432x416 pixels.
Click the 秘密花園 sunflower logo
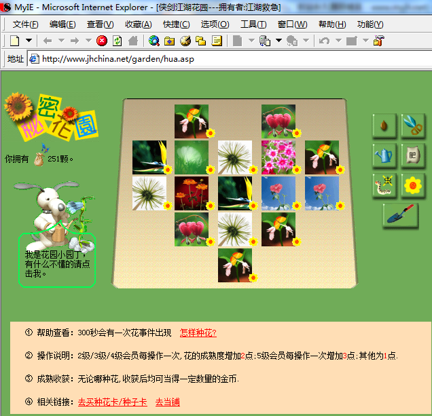coord(51,117)
